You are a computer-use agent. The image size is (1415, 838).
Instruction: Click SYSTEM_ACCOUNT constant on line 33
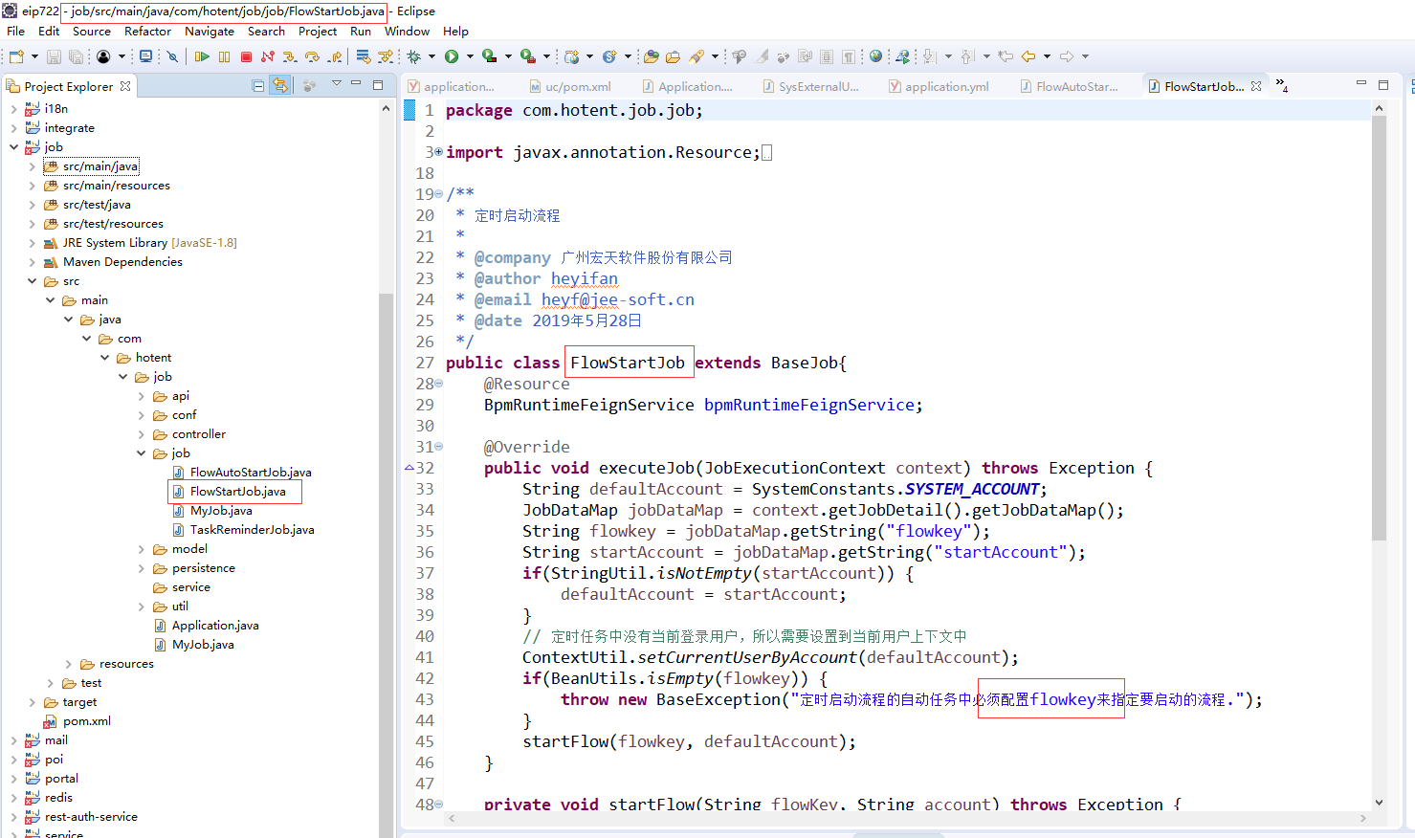971,489
